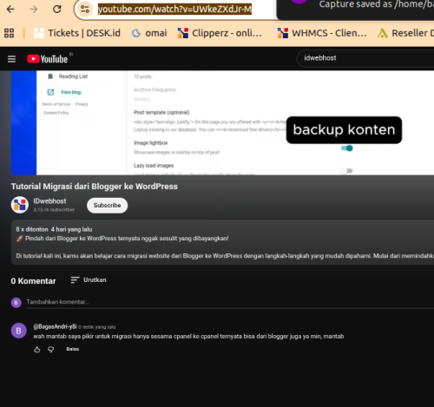Open the Clipperz bookmark
Screen dimensions: 434x407
[x=220, y=33]
